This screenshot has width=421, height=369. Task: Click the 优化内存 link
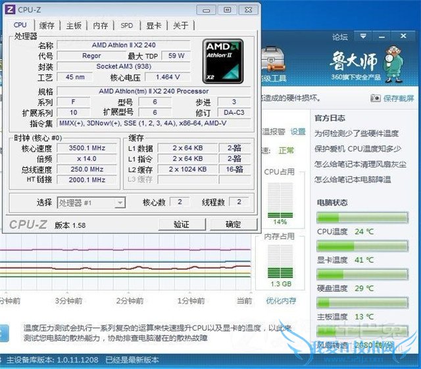click(x=280, y=300)
